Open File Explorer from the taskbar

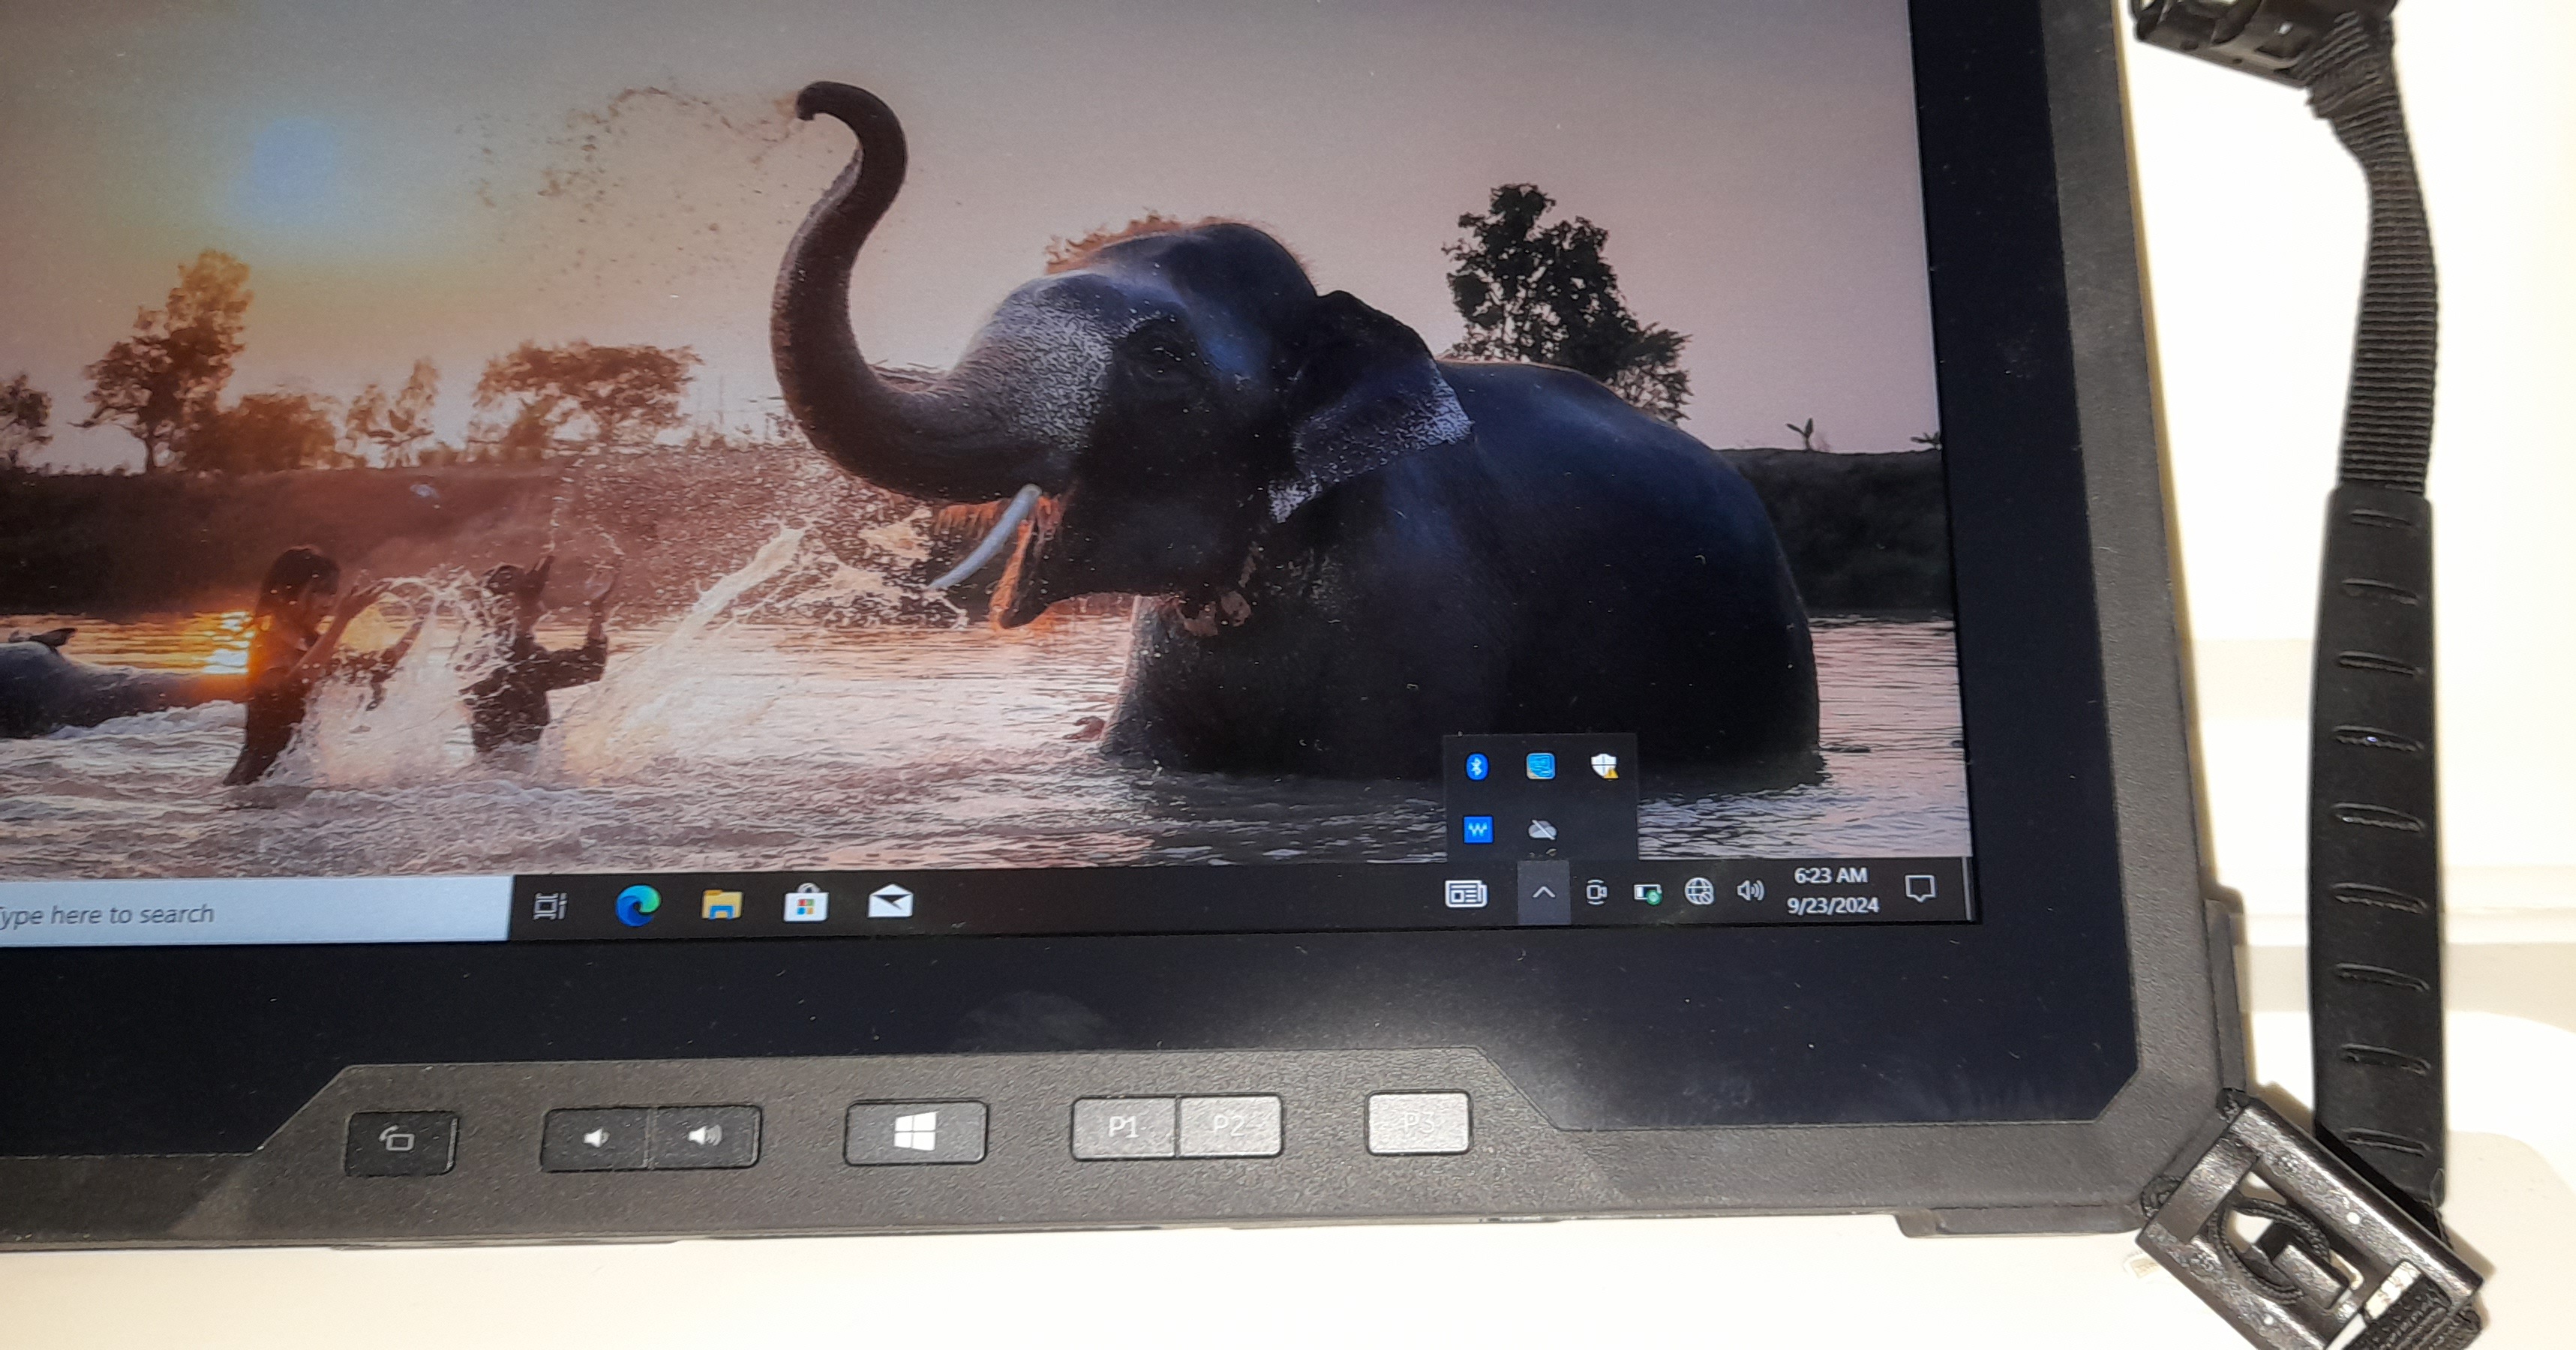click(721, 904)
